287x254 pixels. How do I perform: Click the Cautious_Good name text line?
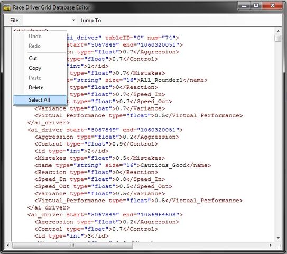(123, 165)
